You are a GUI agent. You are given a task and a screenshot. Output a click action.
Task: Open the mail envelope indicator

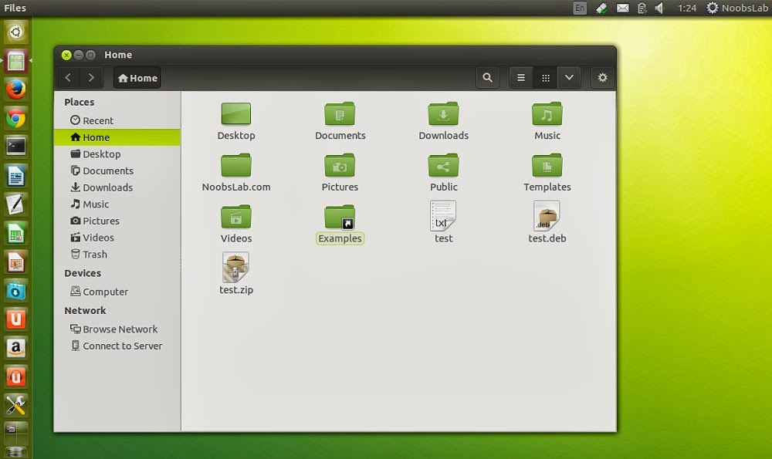623,8
